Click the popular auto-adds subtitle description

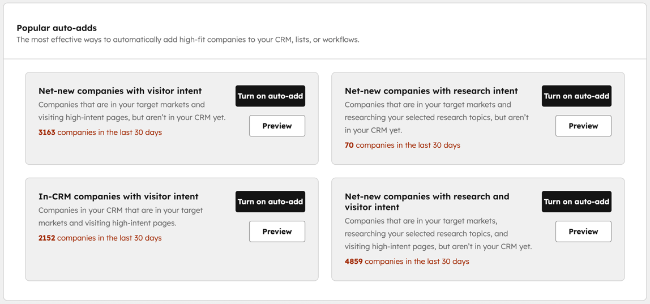pos(187,40)
